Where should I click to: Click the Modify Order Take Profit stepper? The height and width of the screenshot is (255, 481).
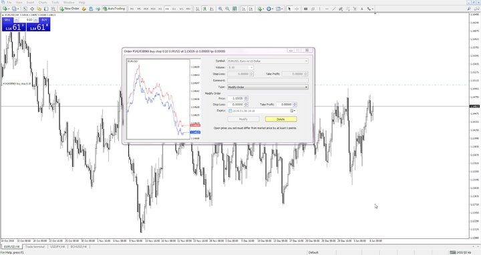tap(295, 105)
